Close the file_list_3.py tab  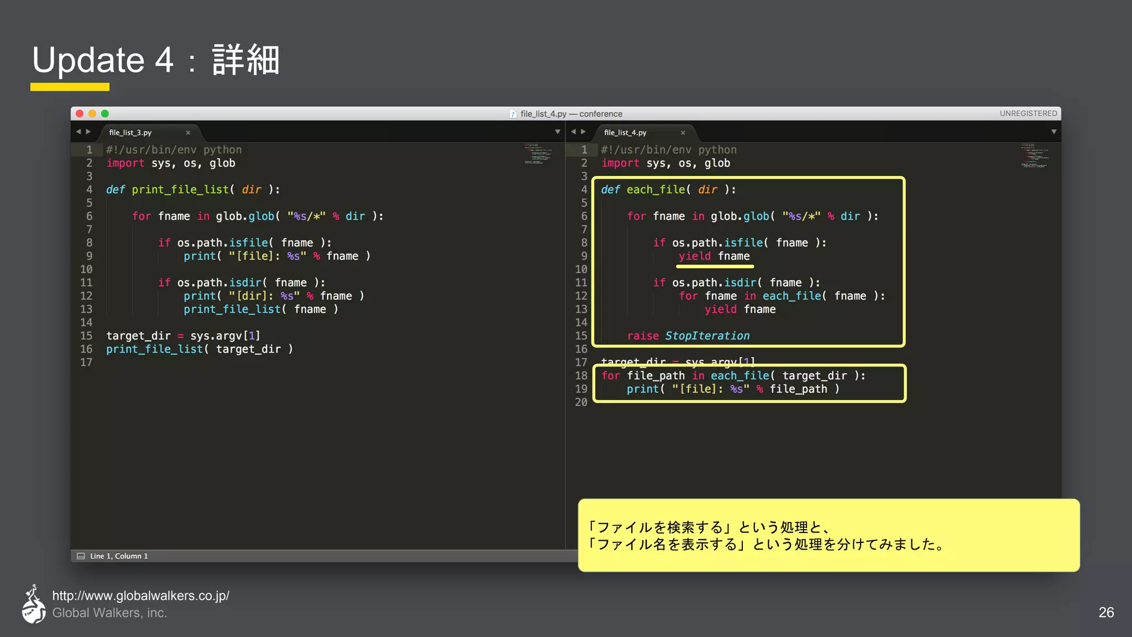pyautogui.click(x=188, y=133)
